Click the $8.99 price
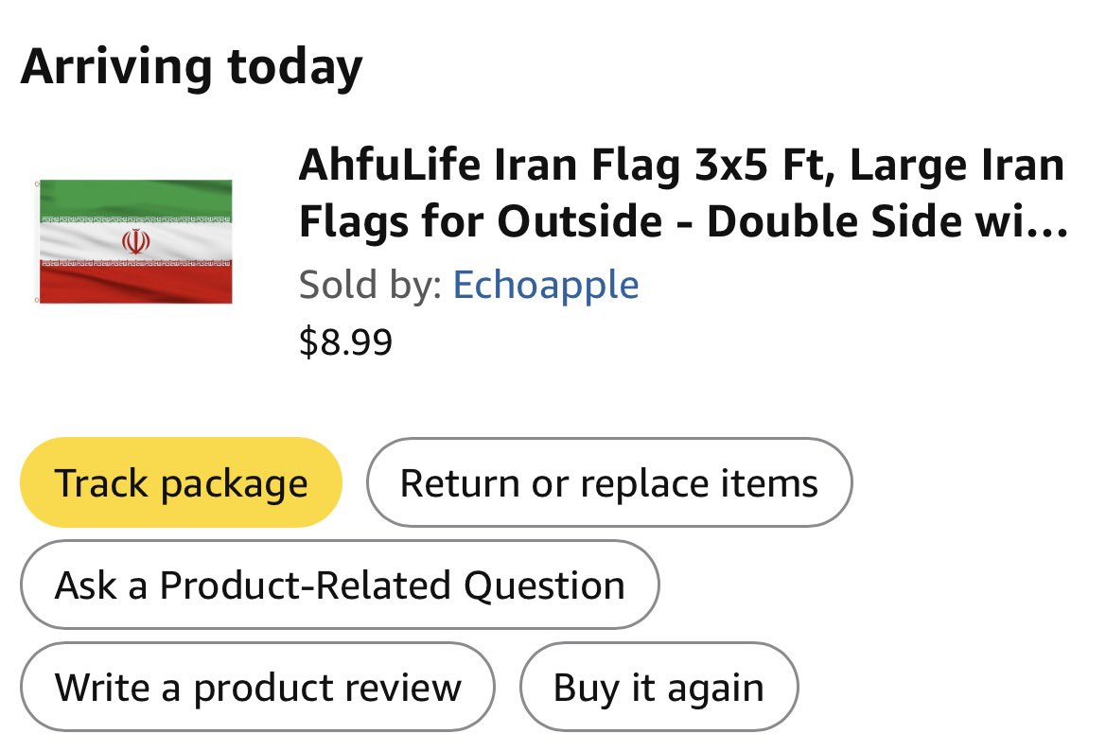This screenshot has height=751, width=1106. tap(345, 341)
